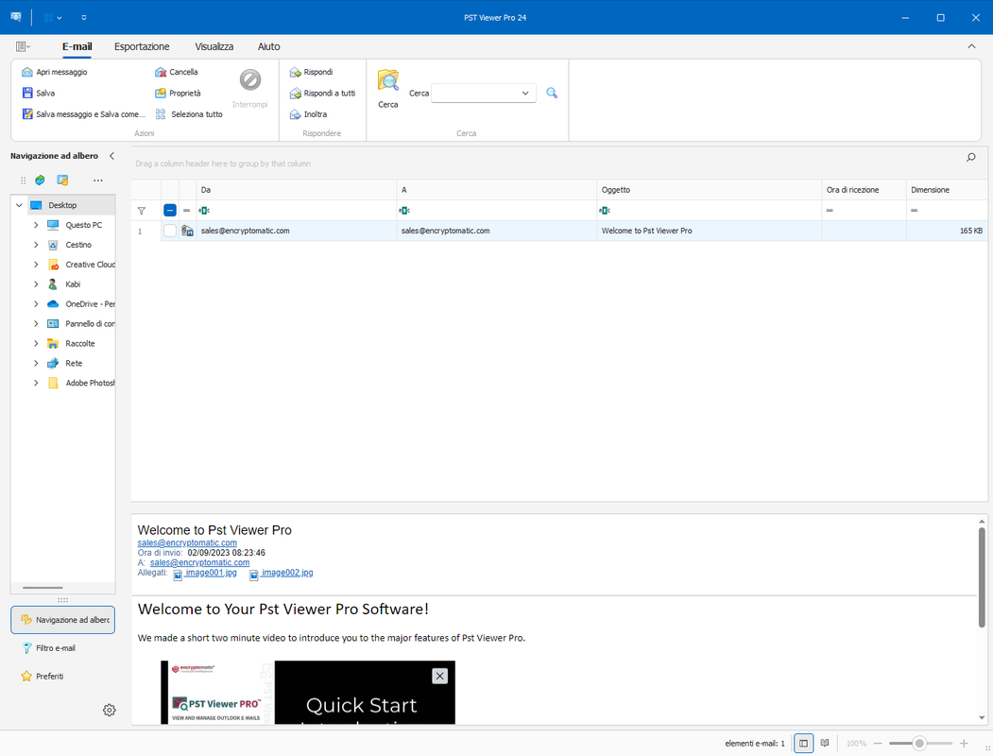Open Proprietà of the message

pos(178,93)
